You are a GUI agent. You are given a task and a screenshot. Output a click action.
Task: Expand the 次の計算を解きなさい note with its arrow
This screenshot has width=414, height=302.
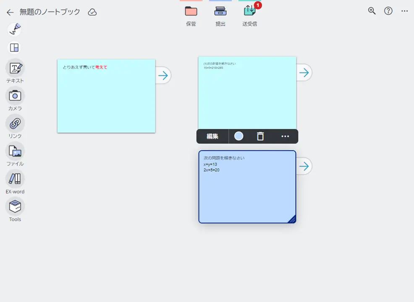pyautogui.click(x=304, y=72)
